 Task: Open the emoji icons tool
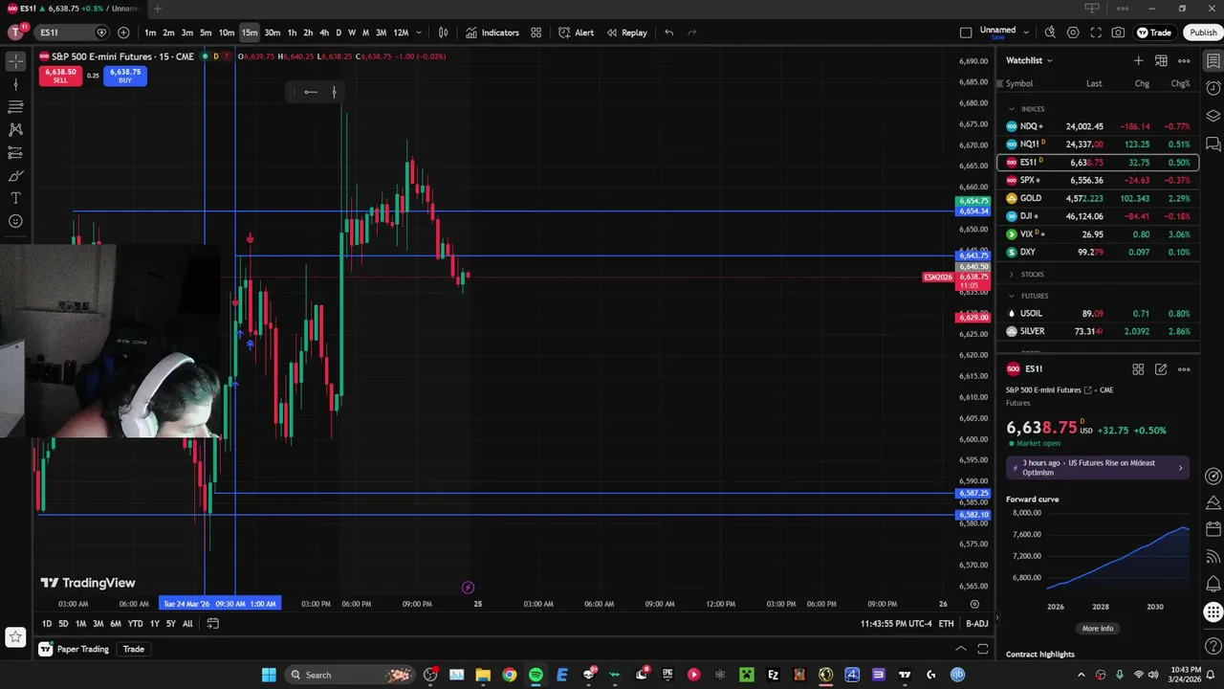(x=15, y=221)
